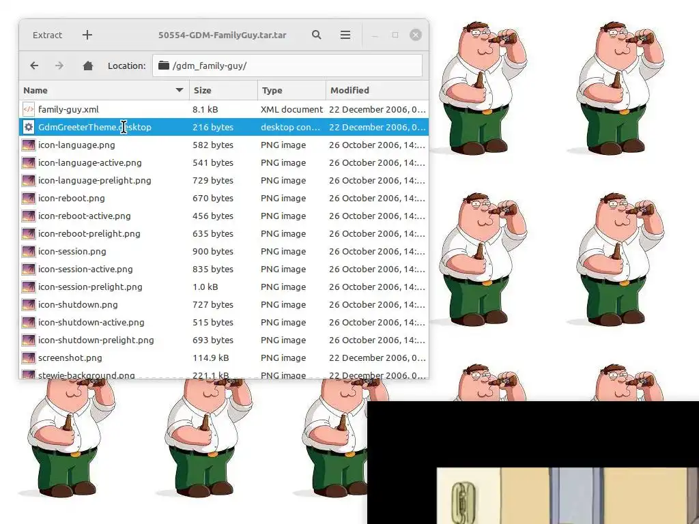Click the Location path field

[x=287, y=65]
